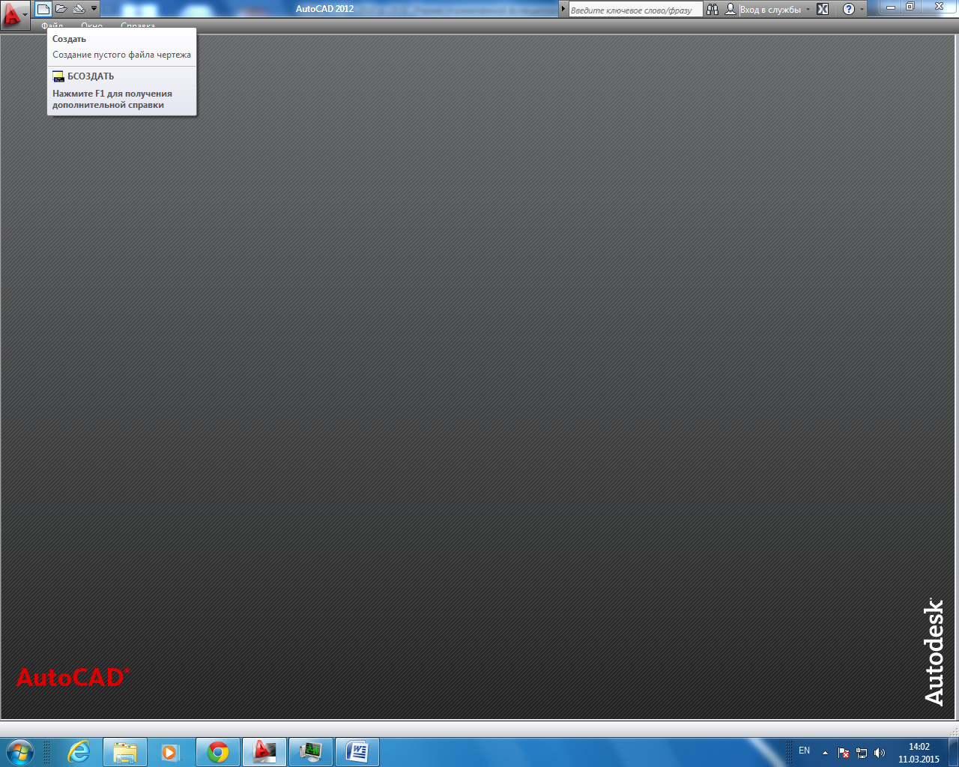Screen dimensions: 959x767
Task: Close the AutoCAD window
Action: tap(939, 7)
